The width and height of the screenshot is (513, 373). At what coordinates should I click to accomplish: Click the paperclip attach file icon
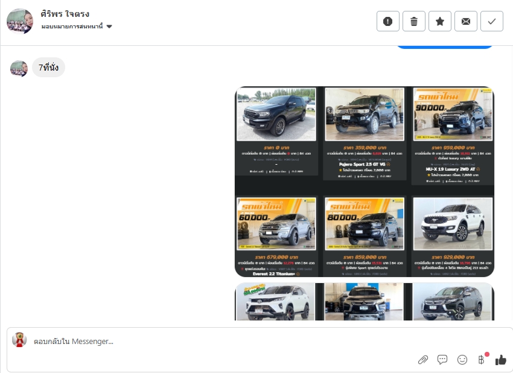click(423, 360)
